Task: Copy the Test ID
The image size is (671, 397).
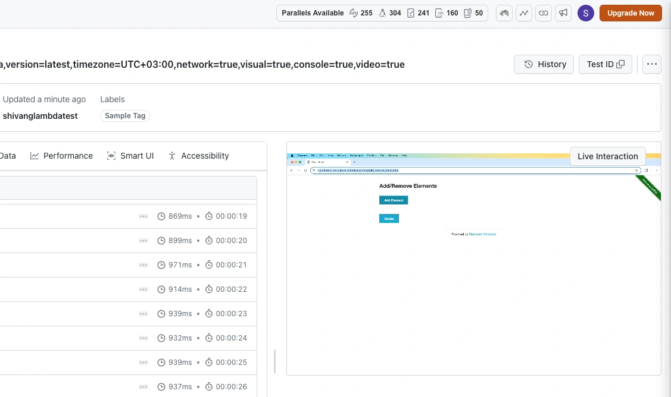Action: tap(605, 64)
